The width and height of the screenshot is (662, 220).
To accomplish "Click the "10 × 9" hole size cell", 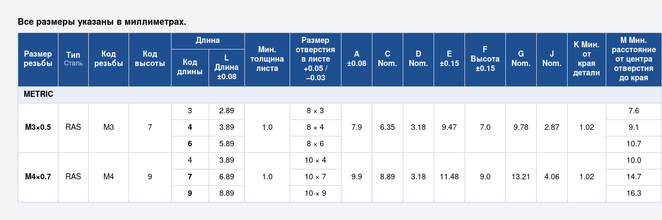I will point(316,194).
